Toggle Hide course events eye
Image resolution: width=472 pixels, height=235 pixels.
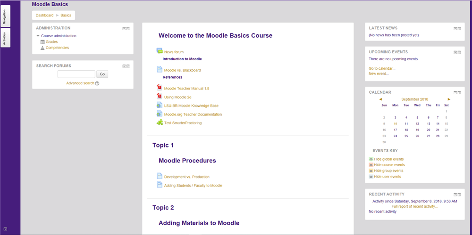(371, 165)
